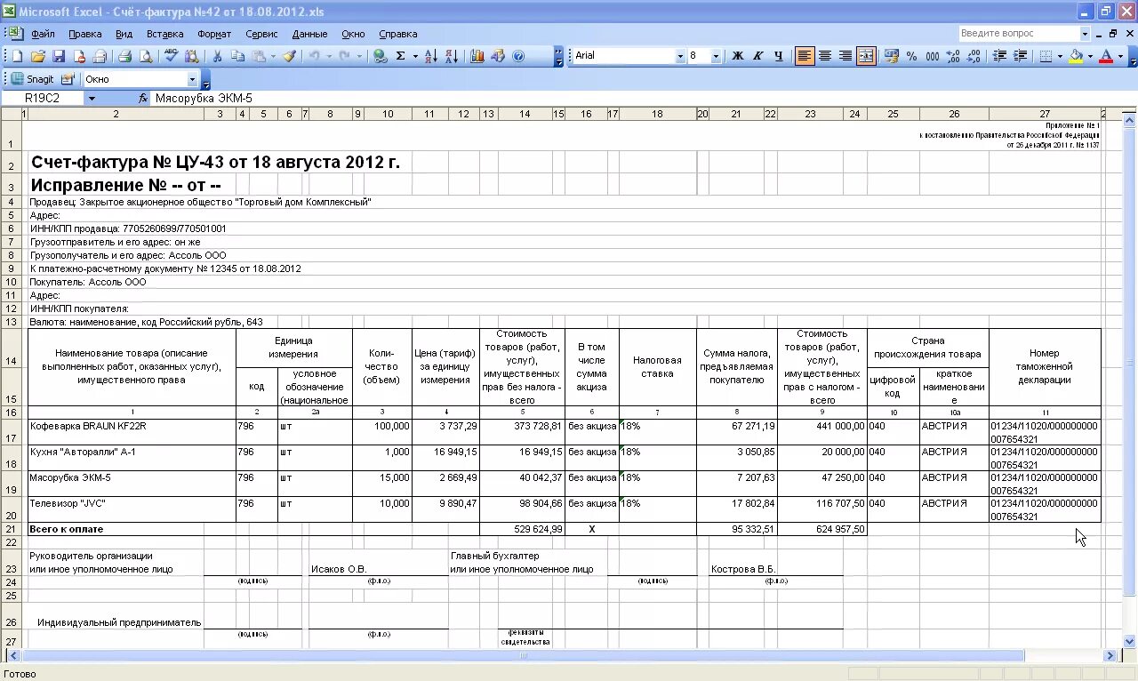Click the Print icon

pos(125,56)
